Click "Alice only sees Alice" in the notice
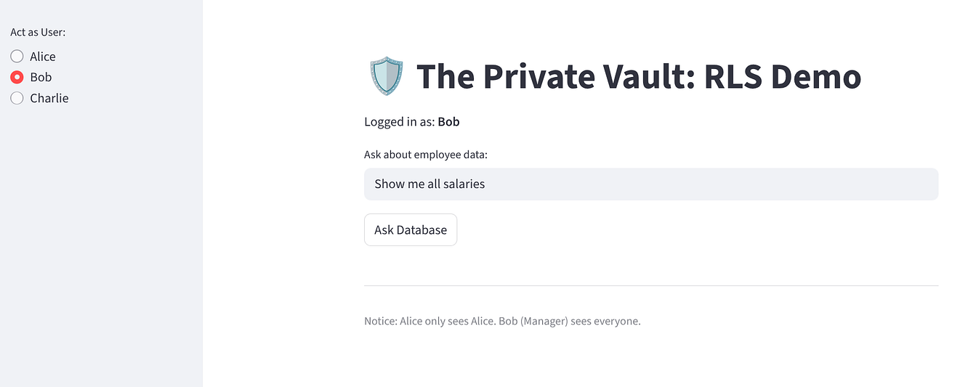This screenshot has width=968, height=387. point(447,321)
